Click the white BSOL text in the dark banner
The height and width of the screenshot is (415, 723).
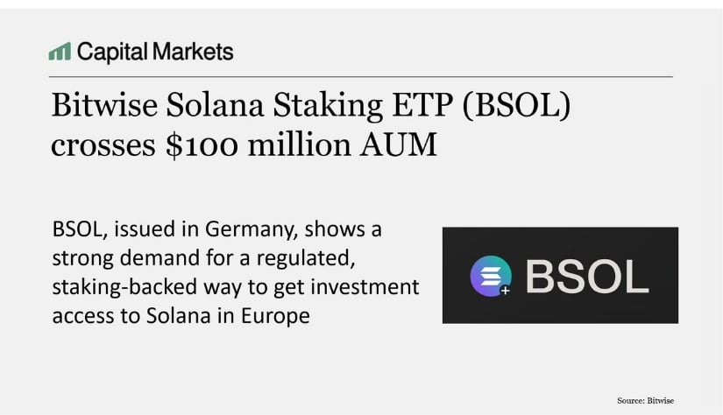[586, 275]
